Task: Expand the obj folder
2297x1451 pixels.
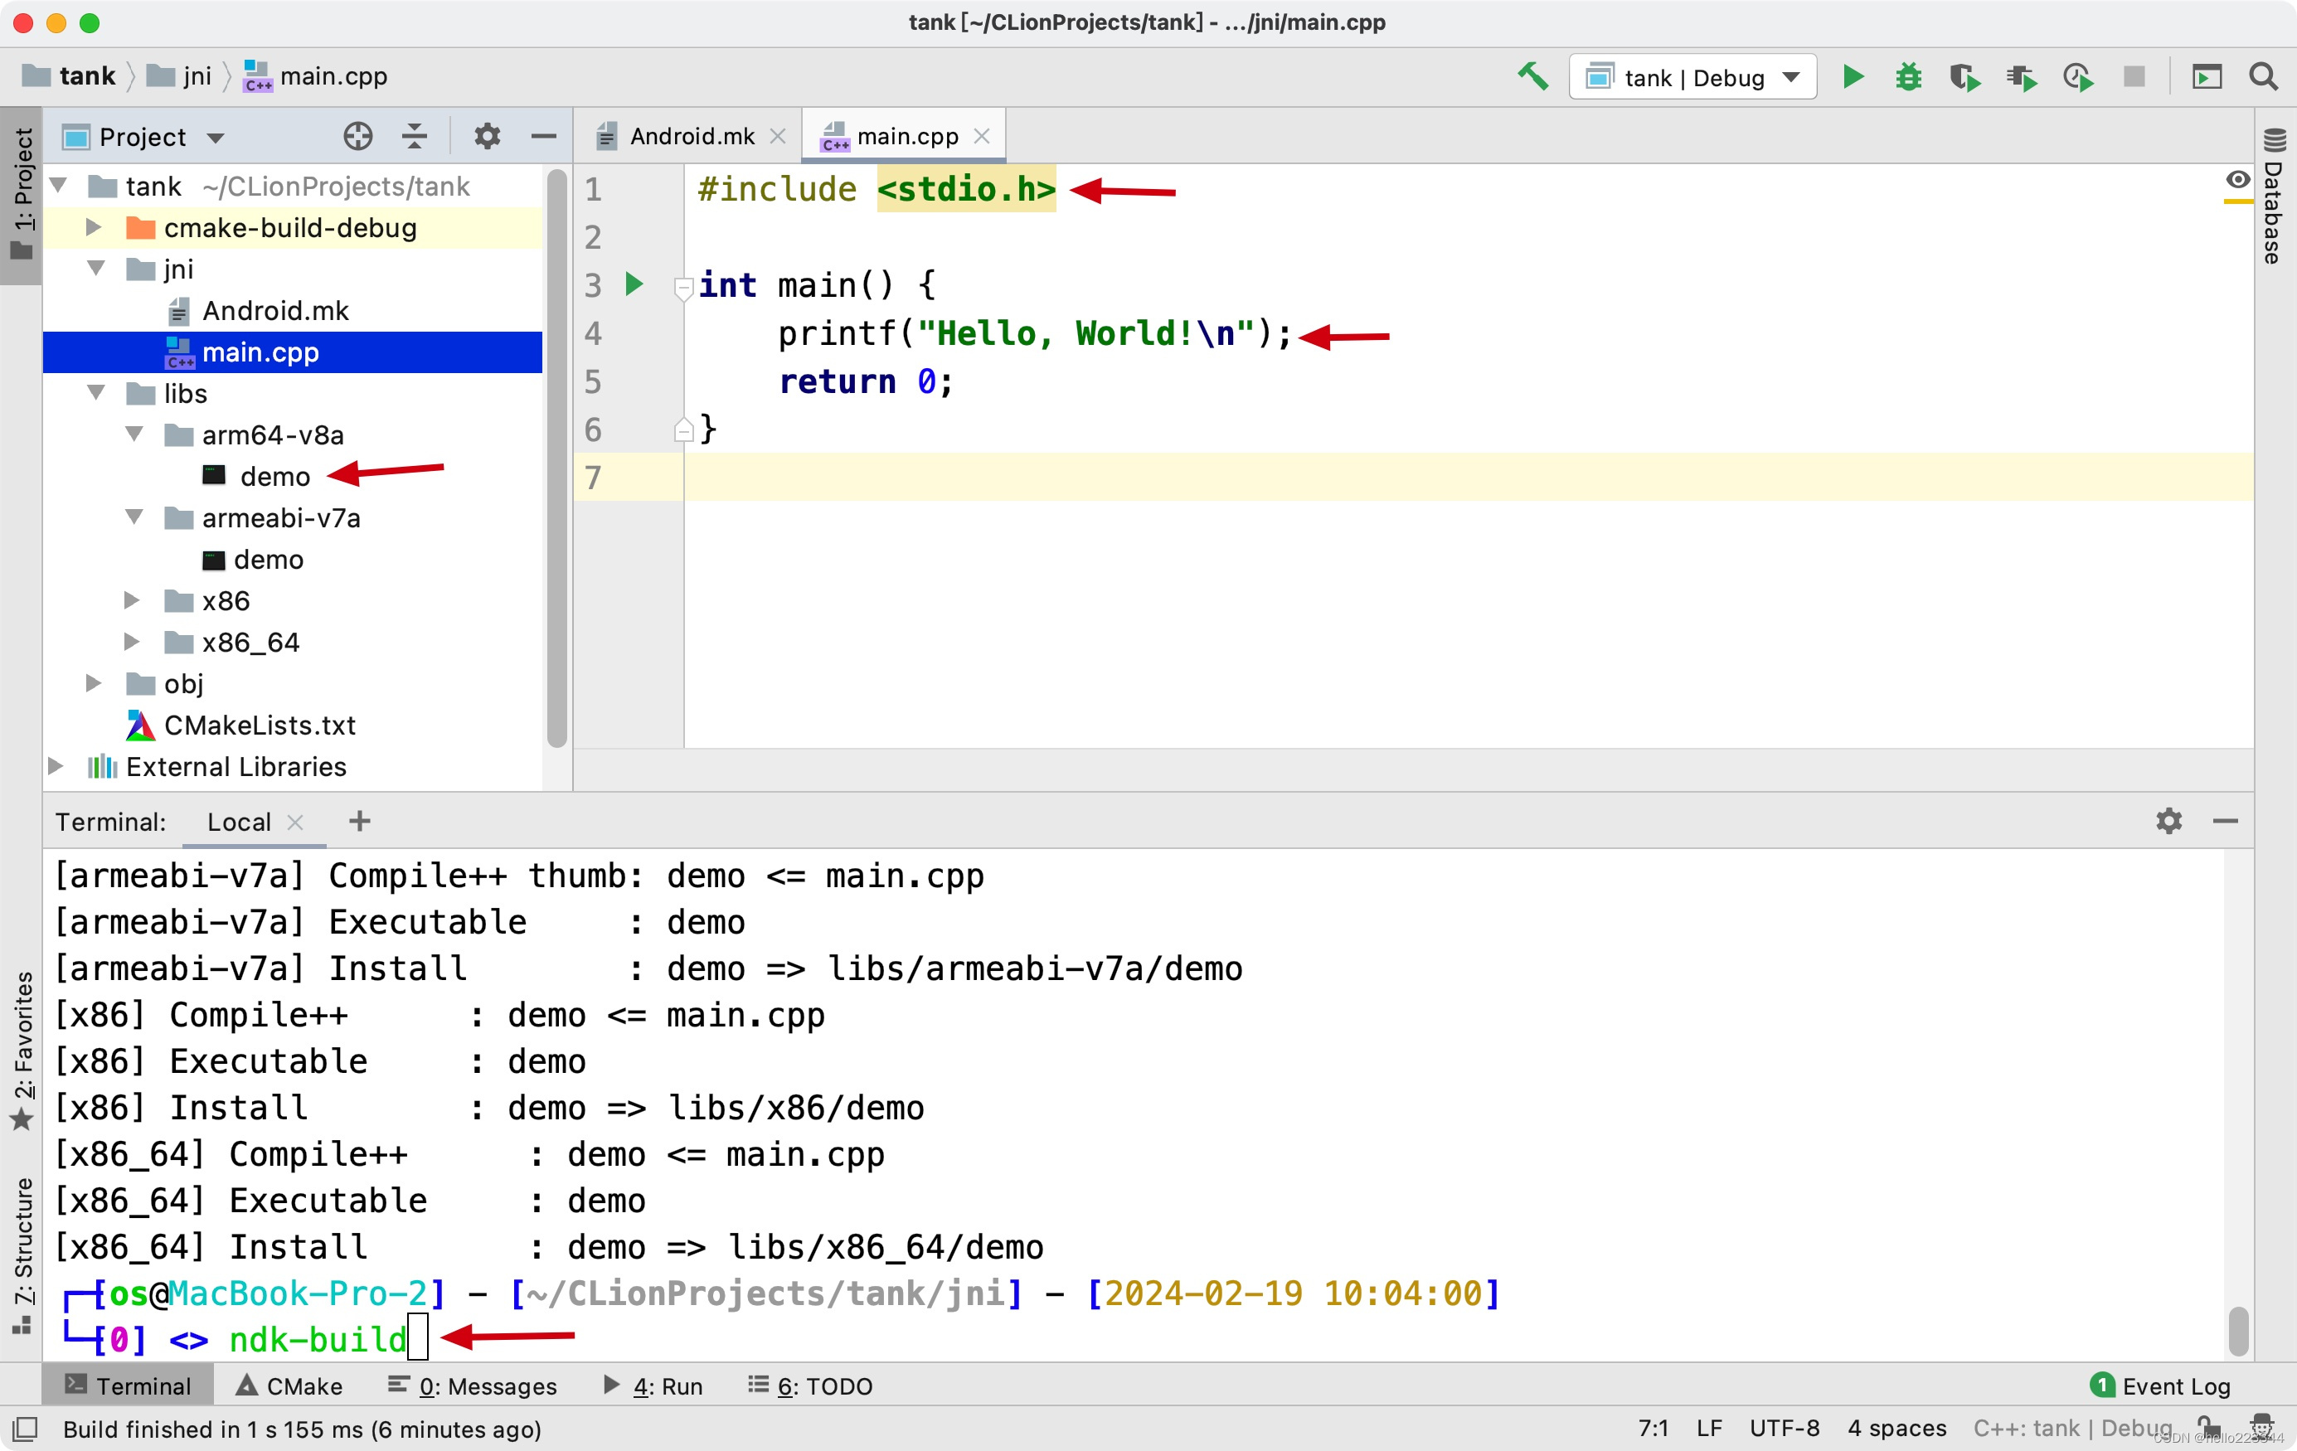Action: point(94,683)
